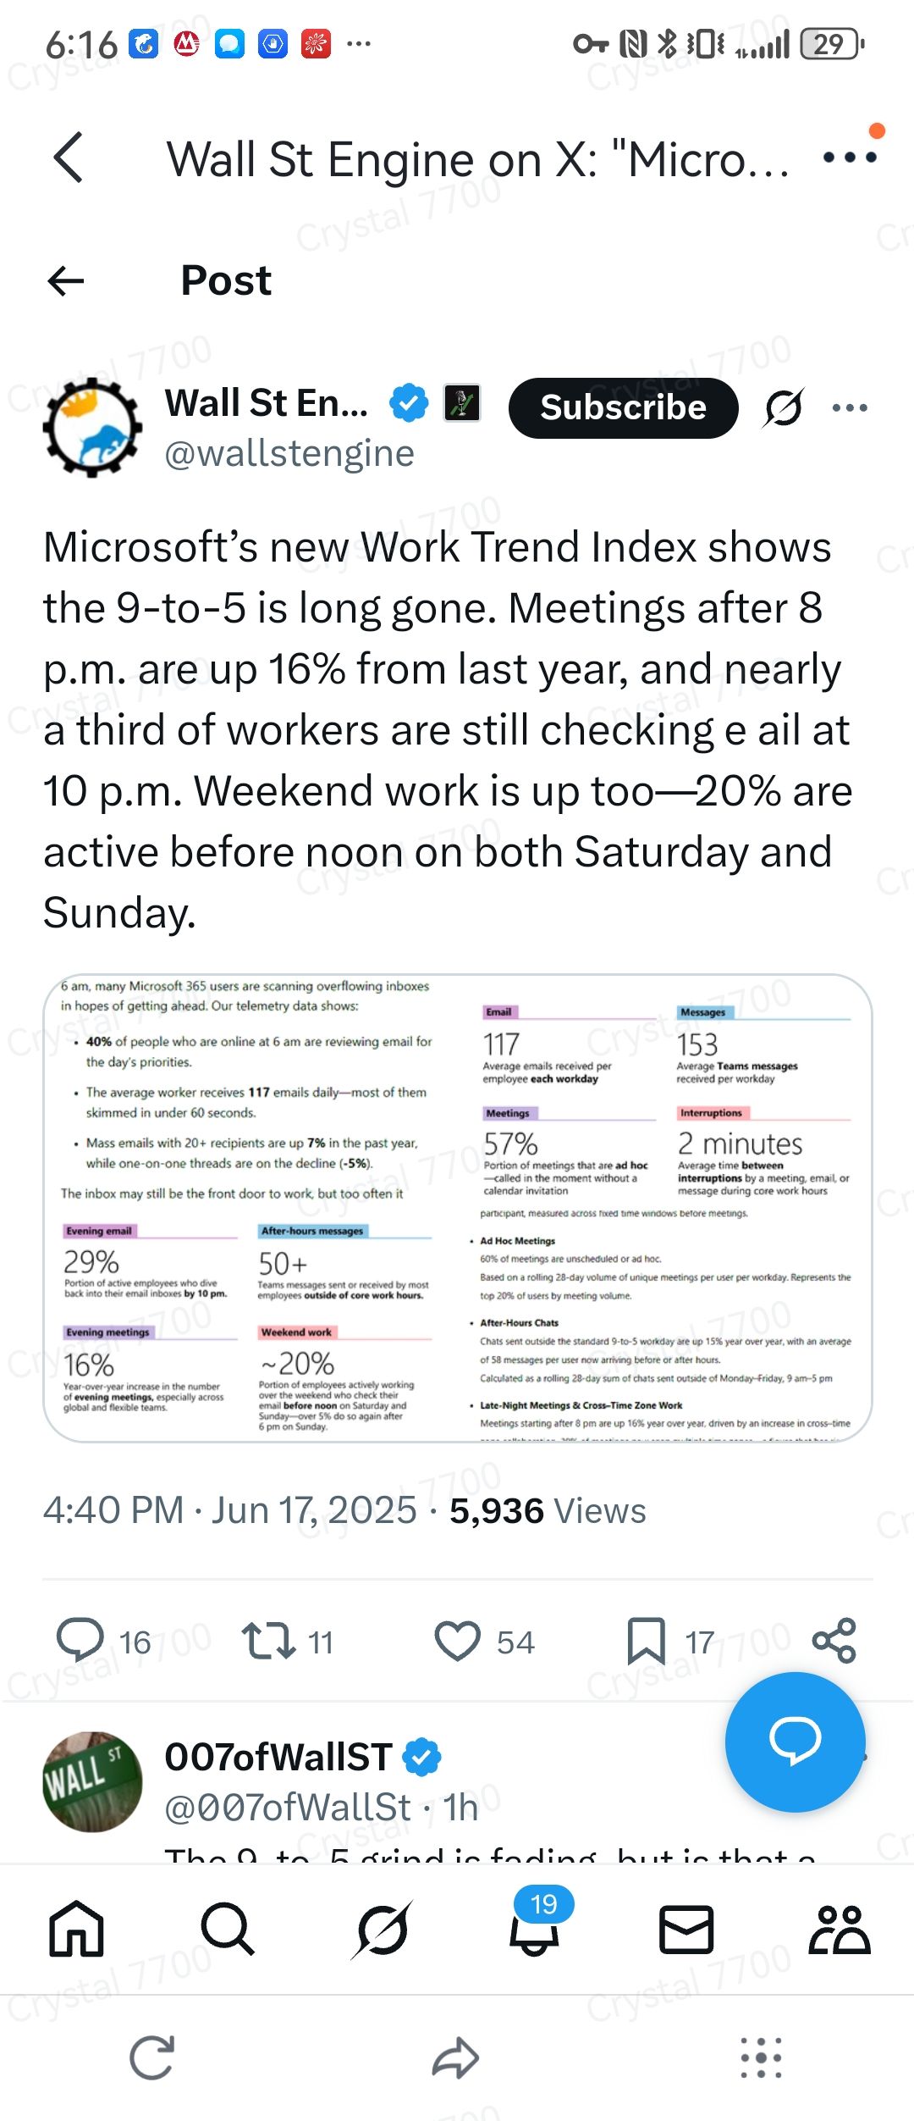914x2121 pixels.
Task: Tap the browser back chevron
Action: coord(69,158)
